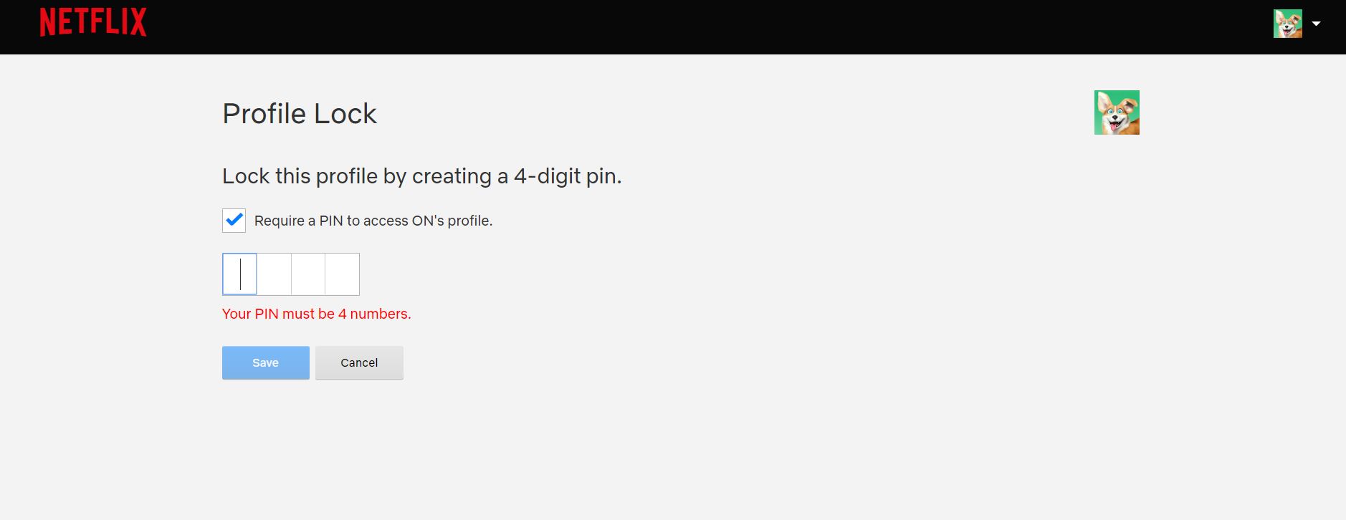Click the red PIN error message

(x=316, y=314)
